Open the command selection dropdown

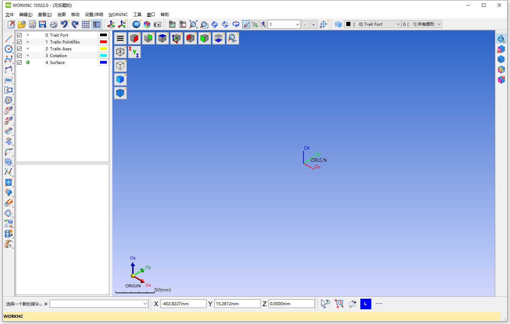pos(145,304)
